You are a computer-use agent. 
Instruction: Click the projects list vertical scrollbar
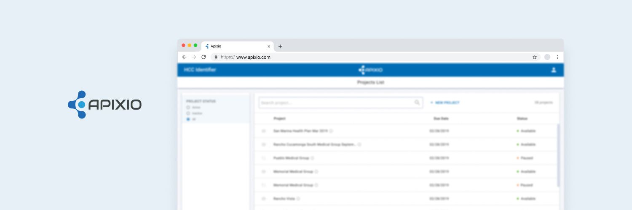coord(559,155)
